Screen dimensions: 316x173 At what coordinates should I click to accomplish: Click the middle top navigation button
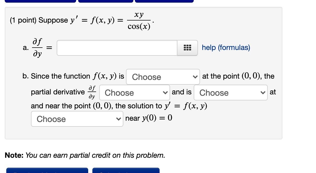[x=106, y=1]
